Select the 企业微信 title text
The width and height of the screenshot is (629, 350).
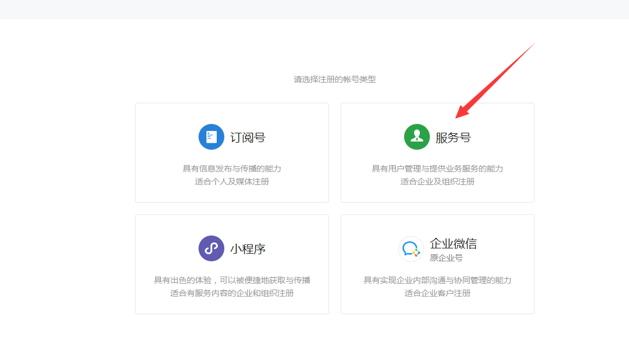pyautogui.click(x=453, y=243)
